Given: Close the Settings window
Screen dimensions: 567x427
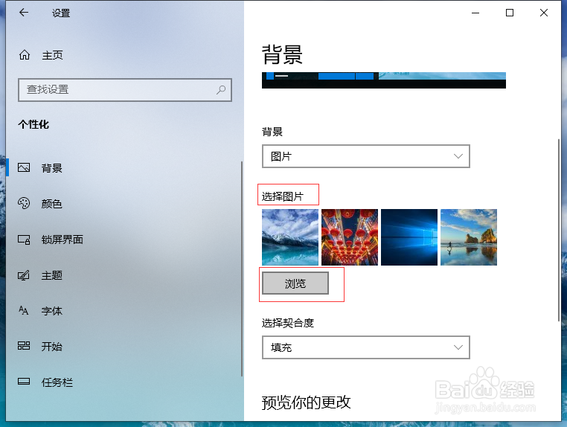Looking at the screenshot, I should pos(543,13).
